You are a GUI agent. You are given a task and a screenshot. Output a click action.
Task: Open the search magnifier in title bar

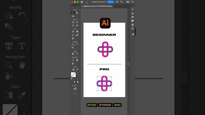coord(122,2)
